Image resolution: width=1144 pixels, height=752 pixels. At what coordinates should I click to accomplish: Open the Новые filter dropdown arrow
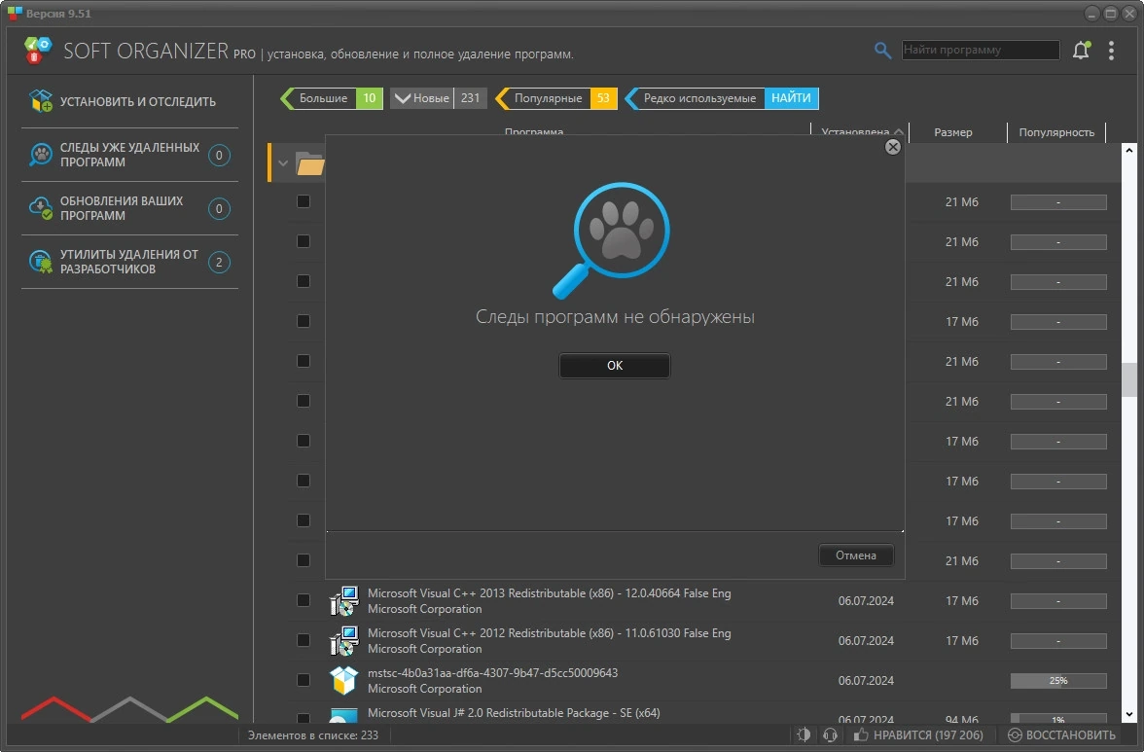coord(402,97)
